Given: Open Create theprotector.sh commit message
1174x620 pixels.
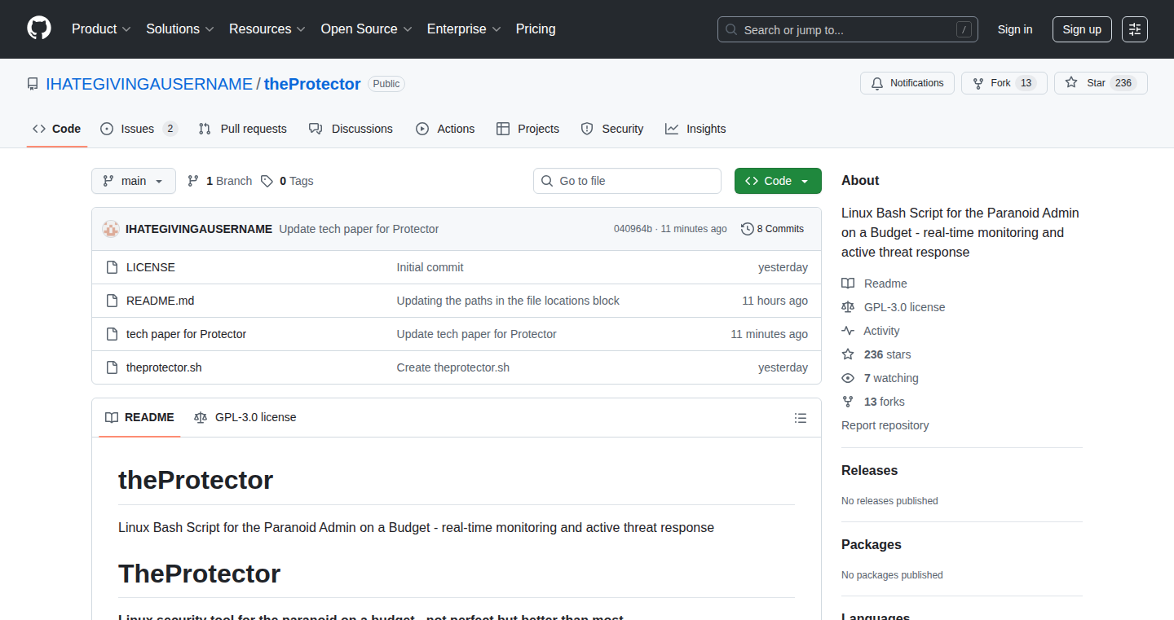Looking at the screenshot, I should (x=453, y=367).
